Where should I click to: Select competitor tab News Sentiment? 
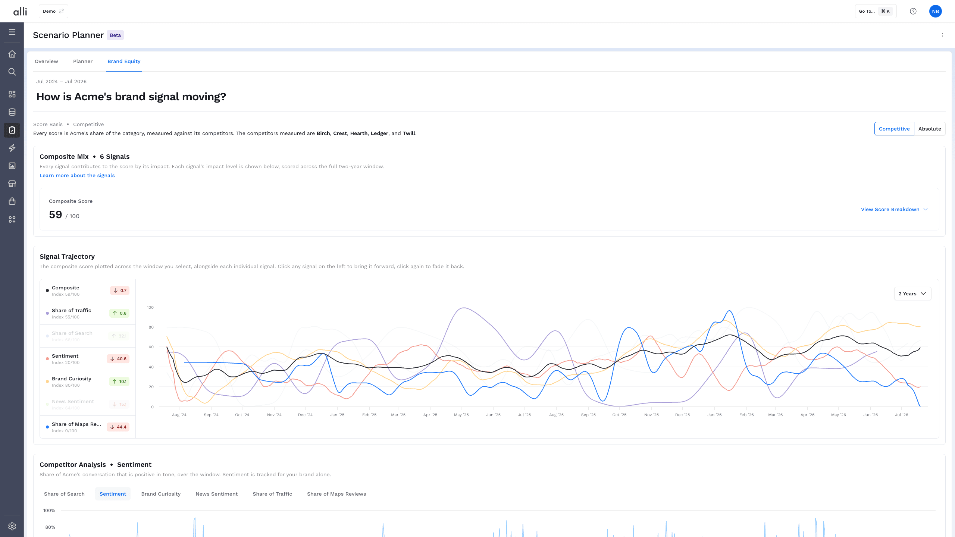tap(216, 494)
